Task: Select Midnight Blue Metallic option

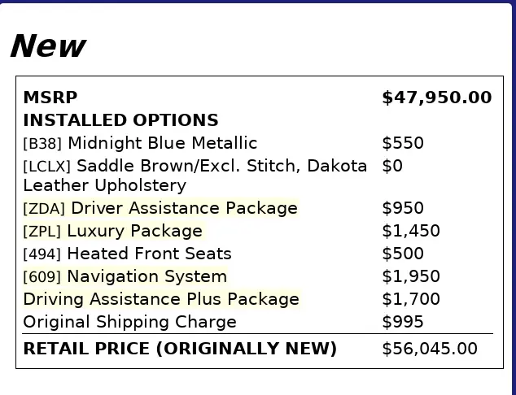Action: (x=163, y=143)
